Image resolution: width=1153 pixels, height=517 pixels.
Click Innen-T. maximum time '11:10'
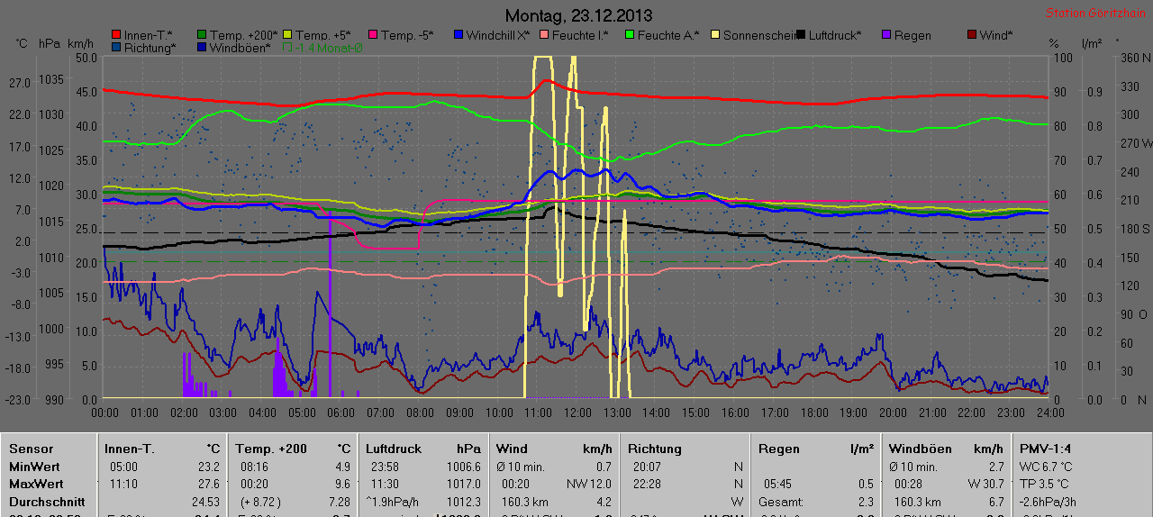[123, 484]
